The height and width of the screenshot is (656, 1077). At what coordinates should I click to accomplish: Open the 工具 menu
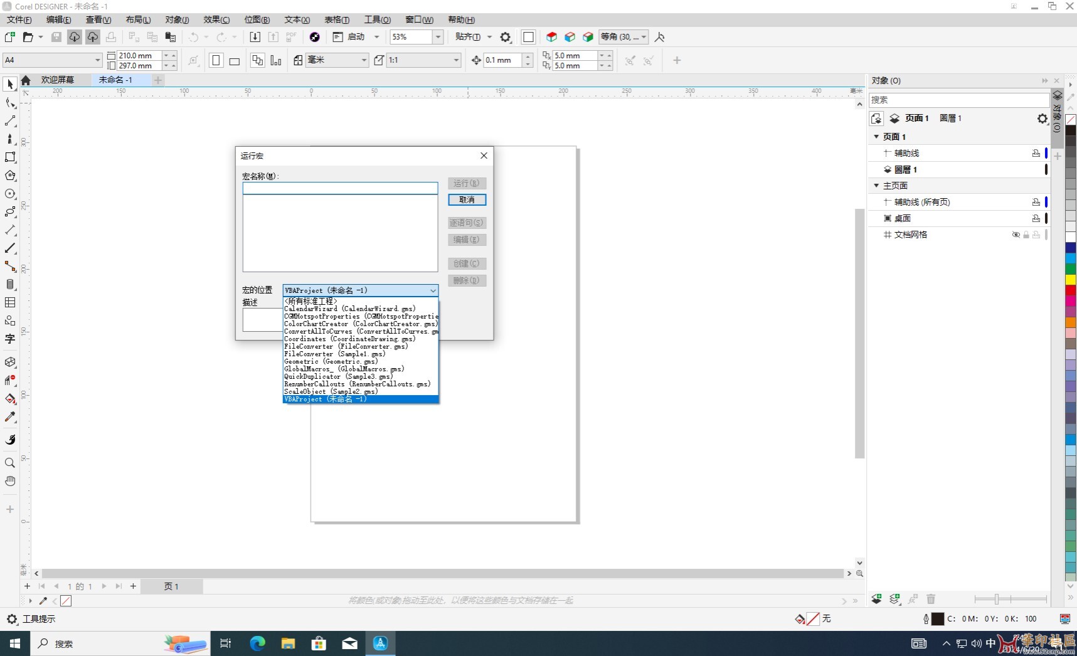(x=378, y=20)
